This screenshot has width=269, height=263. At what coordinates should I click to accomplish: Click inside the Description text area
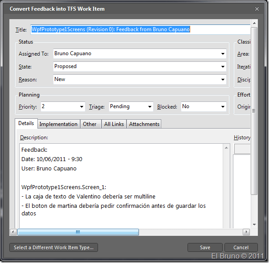pos(120,187)
